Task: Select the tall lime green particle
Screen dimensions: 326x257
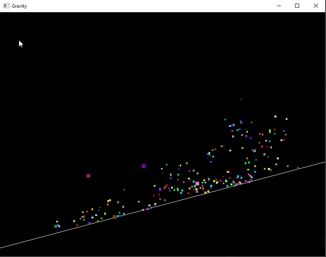Action: coord(270,131)
